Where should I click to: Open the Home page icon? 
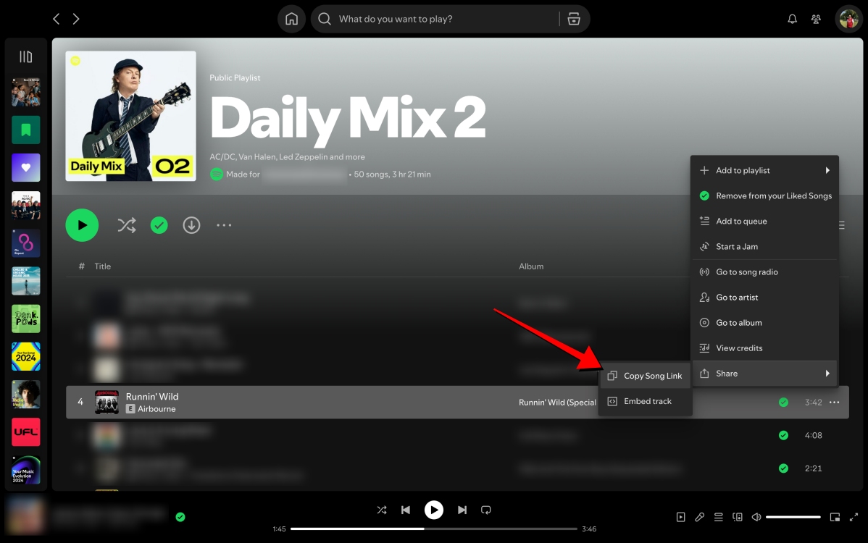(291, 19)
